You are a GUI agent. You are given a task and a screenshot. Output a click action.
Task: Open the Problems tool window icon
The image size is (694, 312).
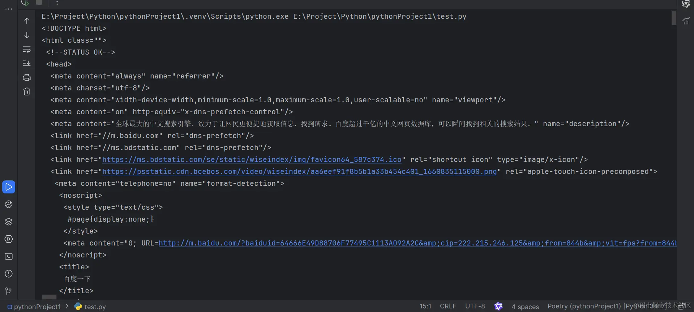pyautogui.click(x=9, y=274)
